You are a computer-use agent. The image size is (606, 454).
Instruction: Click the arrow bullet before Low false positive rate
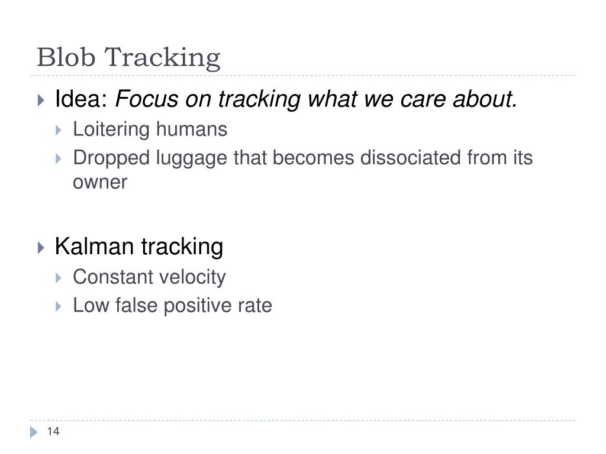59,307
